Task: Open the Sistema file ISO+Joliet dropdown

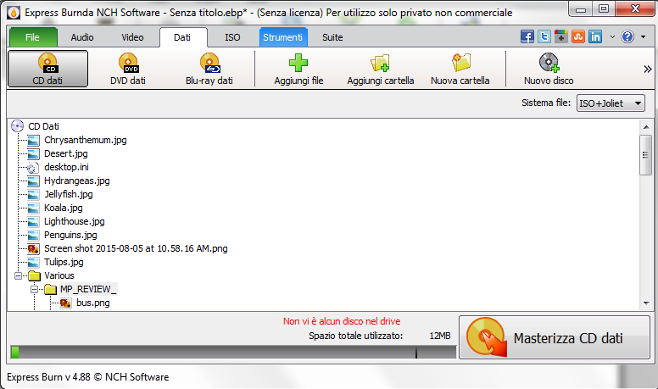Action: 611,103
